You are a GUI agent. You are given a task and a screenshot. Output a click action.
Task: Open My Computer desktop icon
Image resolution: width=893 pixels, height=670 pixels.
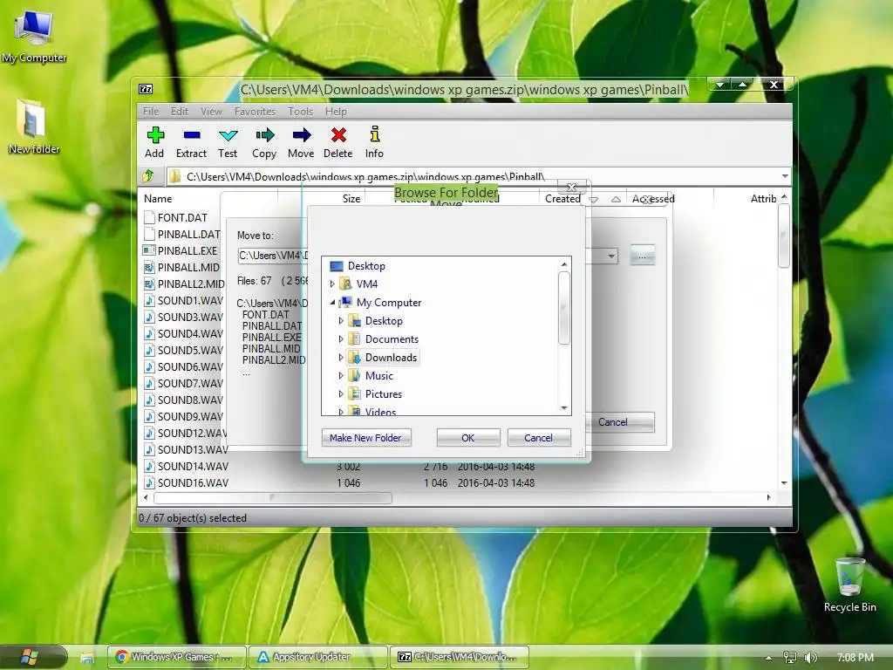click(x=34, y=35)
